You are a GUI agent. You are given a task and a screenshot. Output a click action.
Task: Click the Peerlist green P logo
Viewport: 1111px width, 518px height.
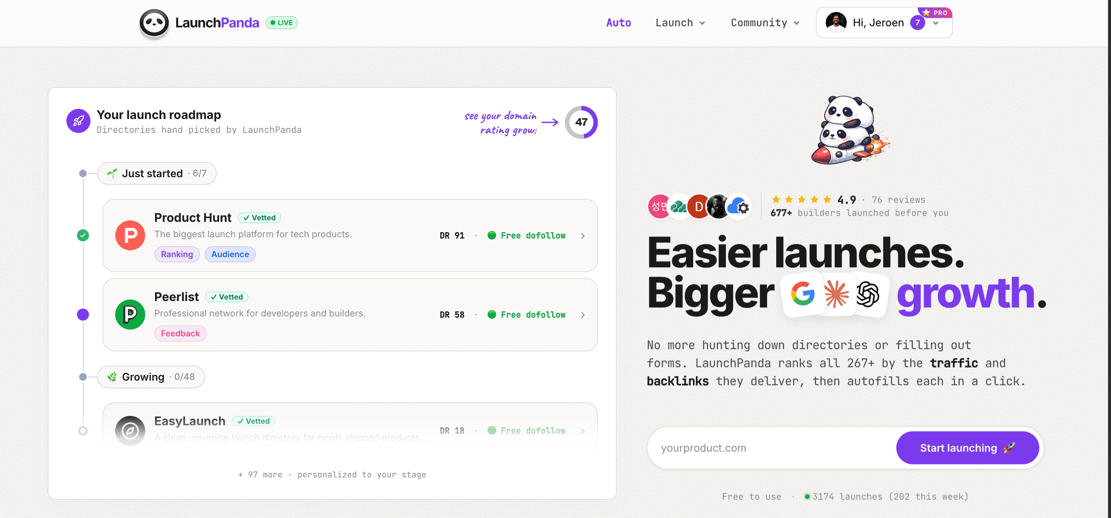tap(130, 315)
